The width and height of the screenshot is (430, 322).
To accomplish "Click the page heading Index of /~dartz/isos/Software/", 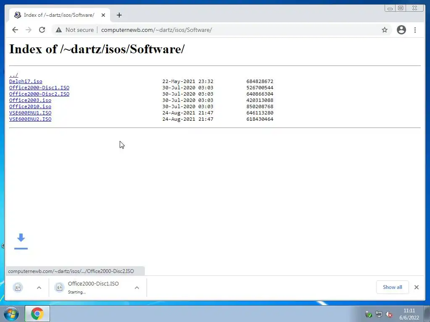I will (97, 49).
